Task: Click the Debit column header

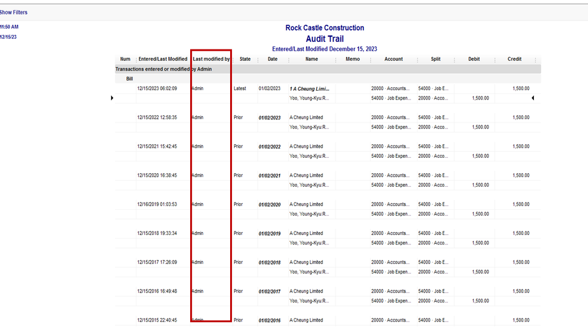Action: click(474, 59)
